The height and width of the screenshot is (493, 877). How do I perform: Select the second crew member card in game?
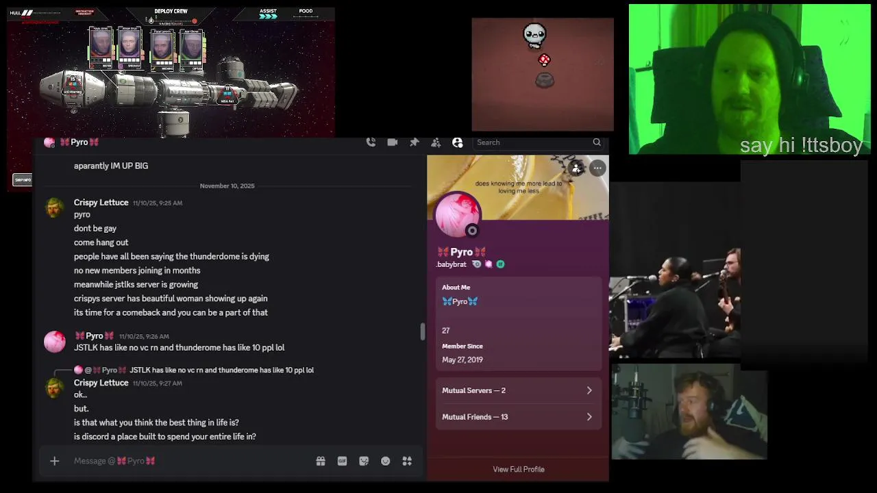129,48
